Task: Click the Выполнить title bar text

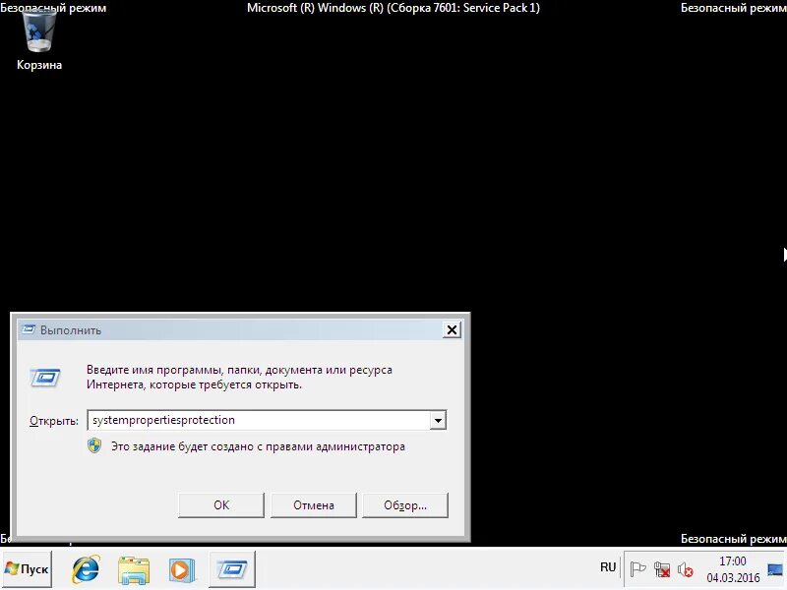Action: [71, 330]
